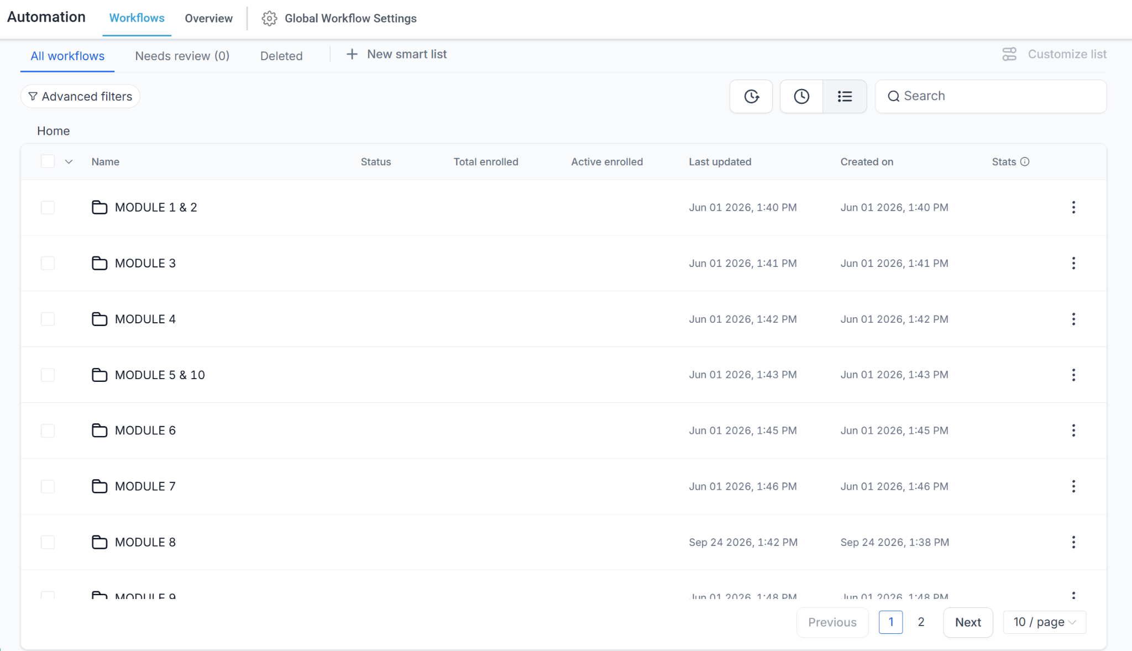Check the MODULE 4 row checkbox

48,319
